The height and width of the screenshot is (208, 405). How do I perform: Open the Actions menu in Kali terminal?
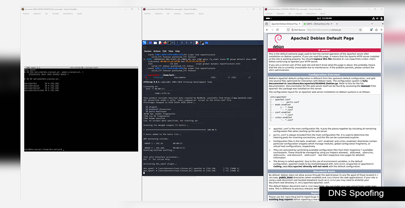point(157,51)
